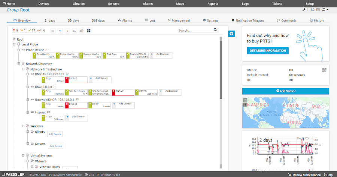Click GET MORE INFORMATION button

[268, 51]
